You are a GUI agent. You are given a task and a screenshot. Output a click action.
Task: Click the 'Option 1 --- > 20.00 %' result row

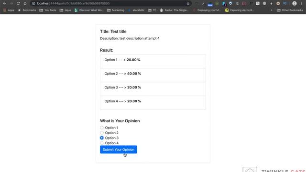point(153,61)
